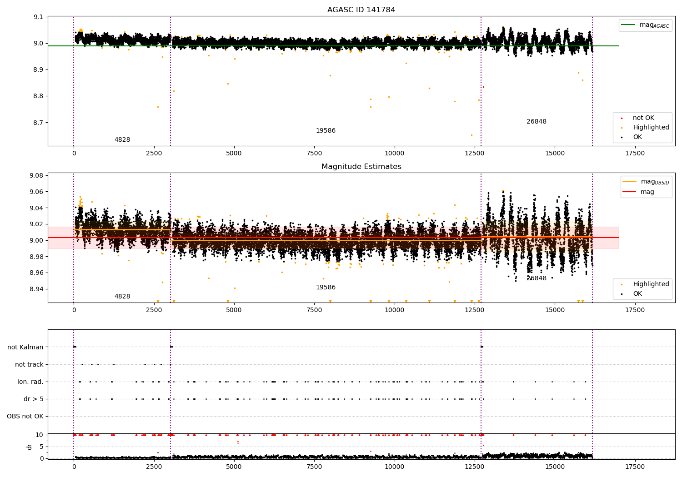Click the 'Magnitude Estimates' subplot title
682x477 pixels.
(361, 167)
